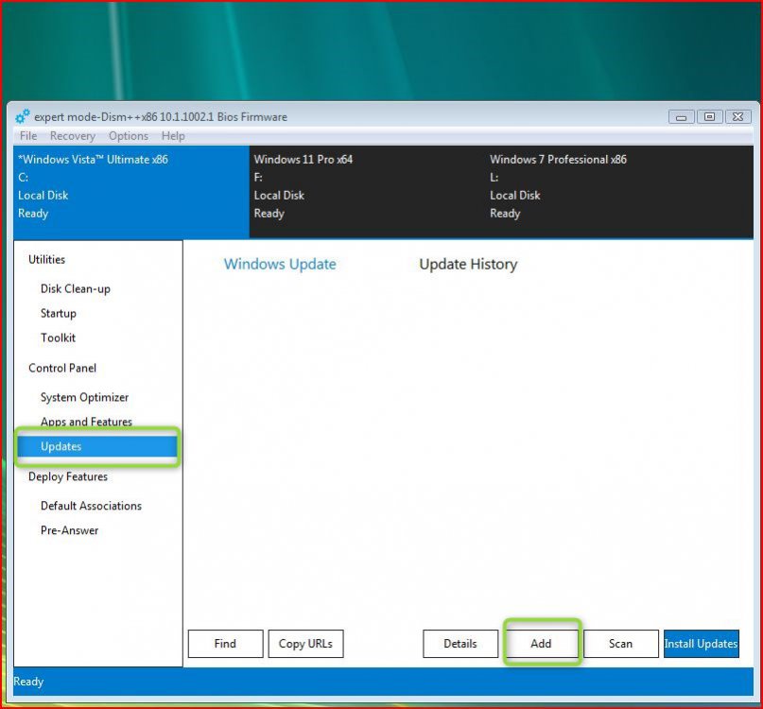This screenshot has height=709, width=763.
Task: Click the Control Panel heading in the sidebar
Action: tap(62, 368)
